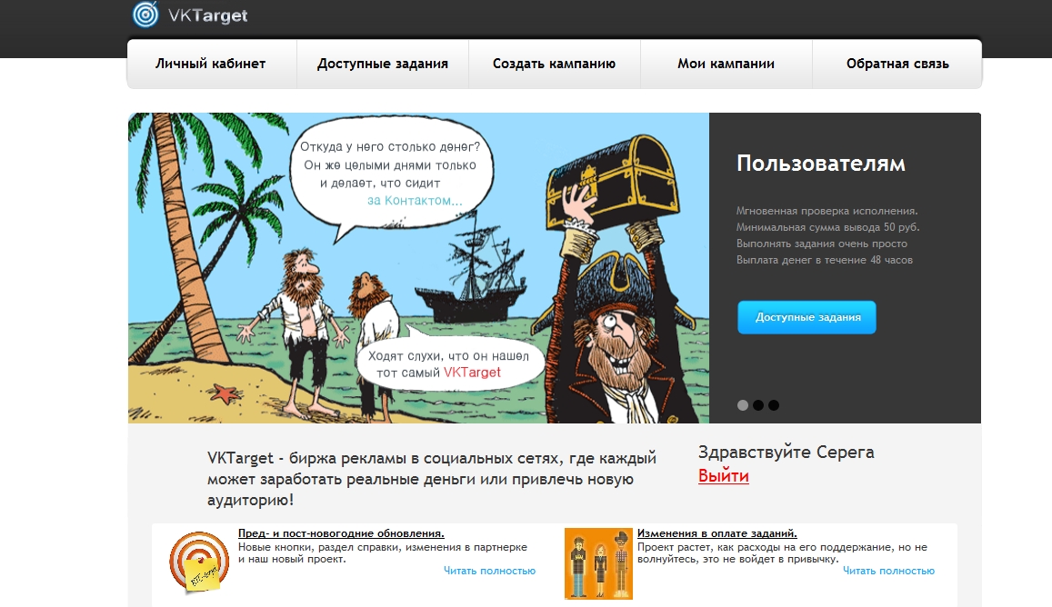
Task: Click the VKTarget site name text
Action: [x=207, y=15]
